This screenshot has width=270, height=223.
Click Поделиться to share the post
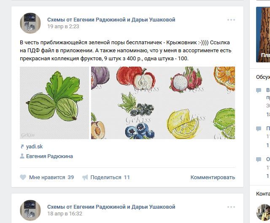pyautogui.click(x=105, y=177)
